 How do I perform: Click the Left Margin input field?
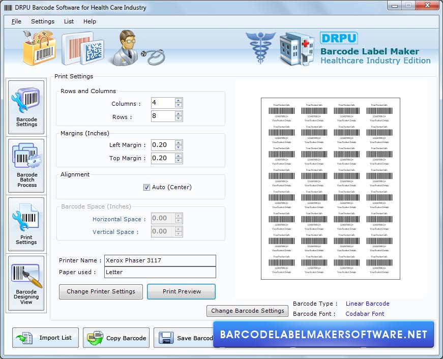point(163,145)
